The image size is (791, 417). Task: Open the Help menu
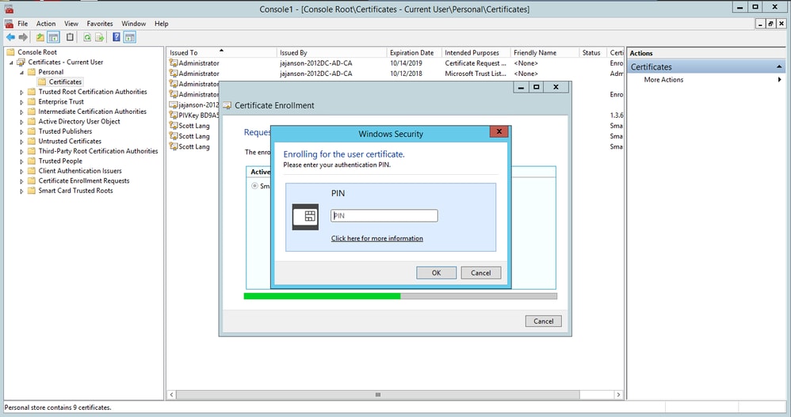coord(162,24)
